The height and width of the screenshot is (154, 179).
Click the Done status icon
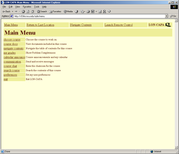pos(3,151)
